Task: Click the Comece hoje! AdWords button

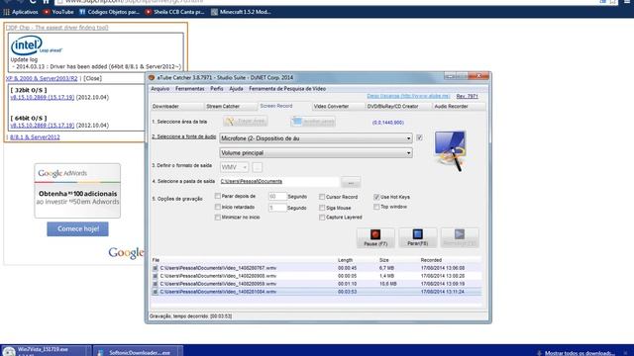Action: [77, 228]
